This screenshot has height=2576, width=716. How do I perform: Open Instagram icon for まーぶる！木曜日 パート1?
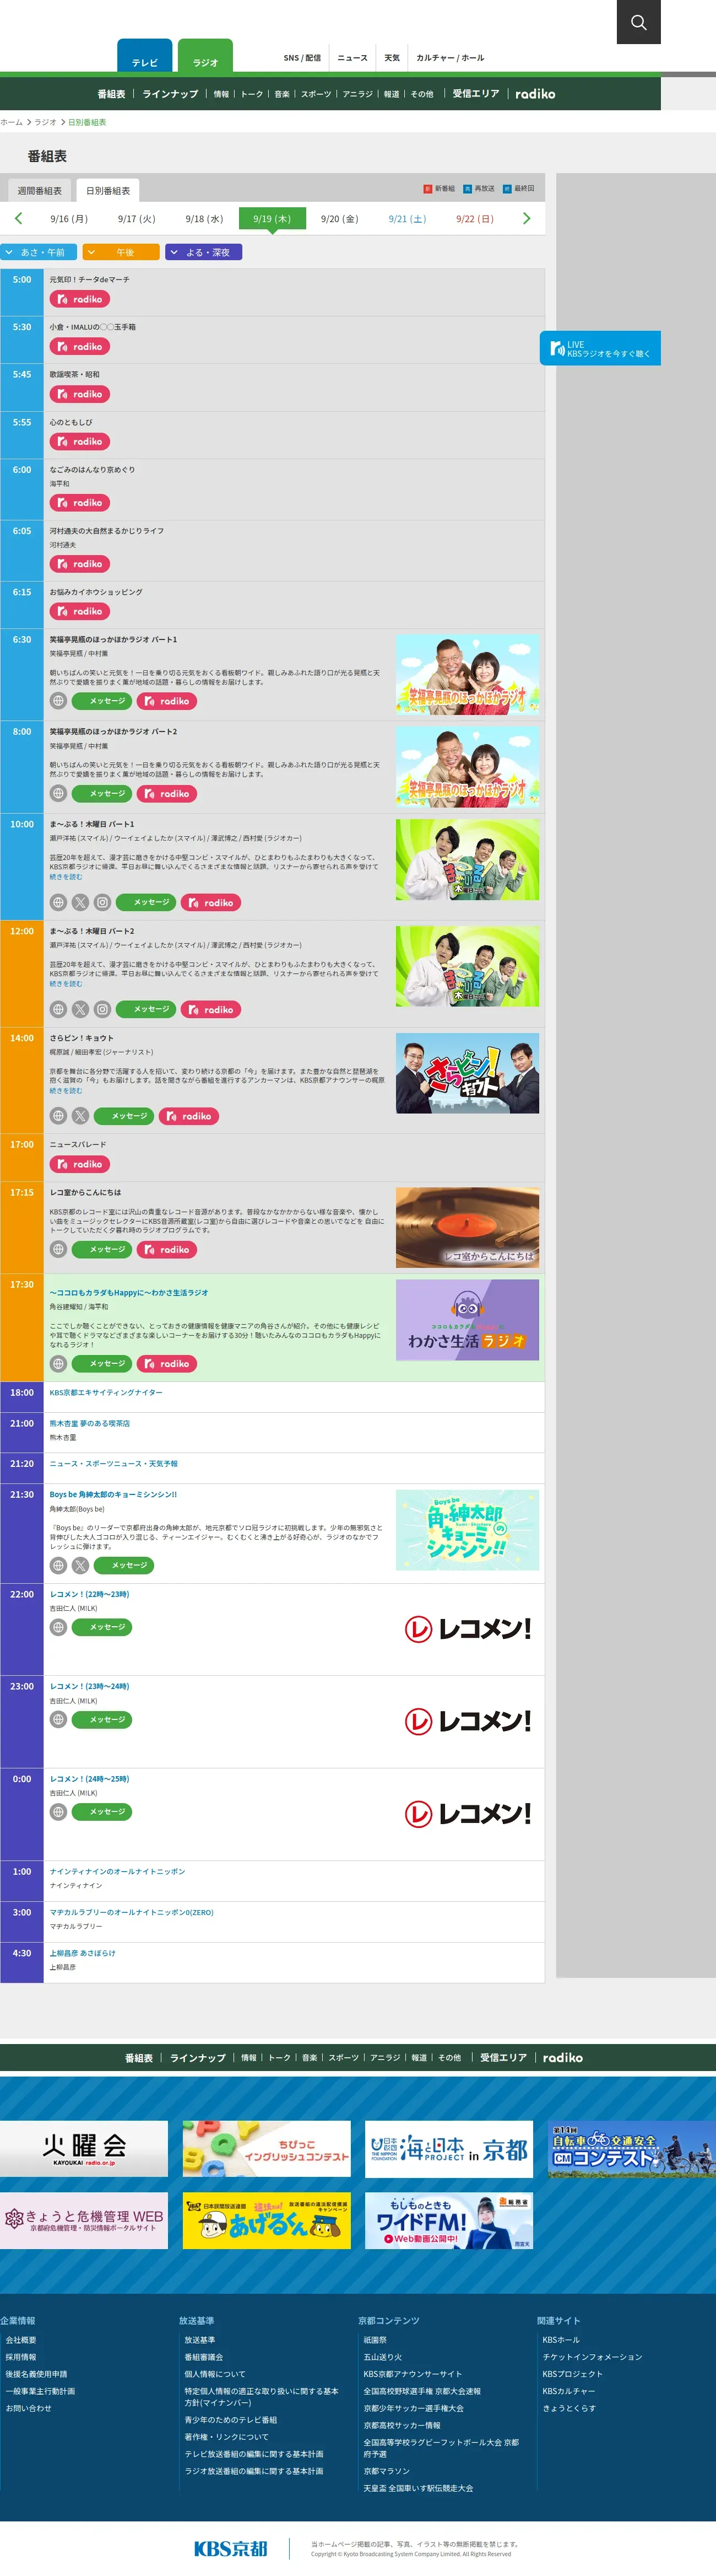[103, 902]
